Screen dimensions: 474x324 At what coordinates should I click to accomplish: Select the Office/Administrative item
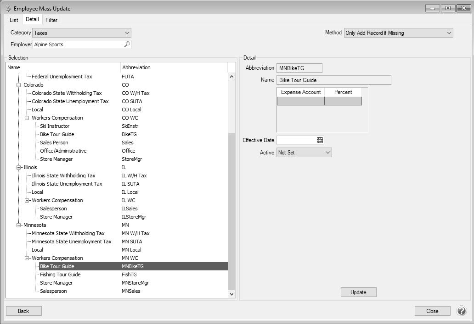63,151
